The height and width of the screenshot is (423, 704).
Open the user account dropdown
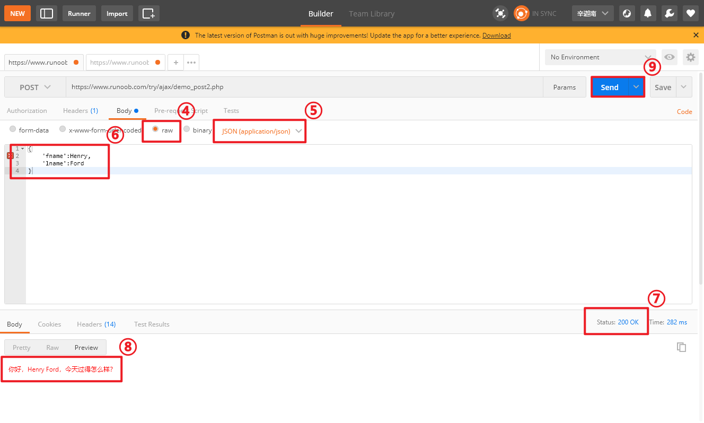[x=593, y=13]
